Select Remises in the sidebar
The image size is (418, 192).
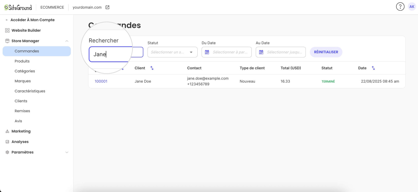pos(22,111)
